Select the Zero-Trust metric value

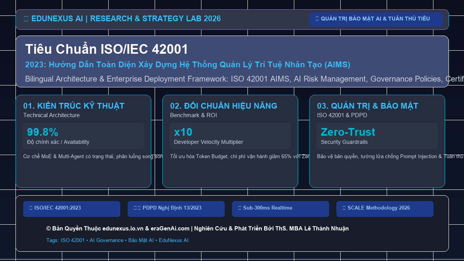[x=348, y=132]
